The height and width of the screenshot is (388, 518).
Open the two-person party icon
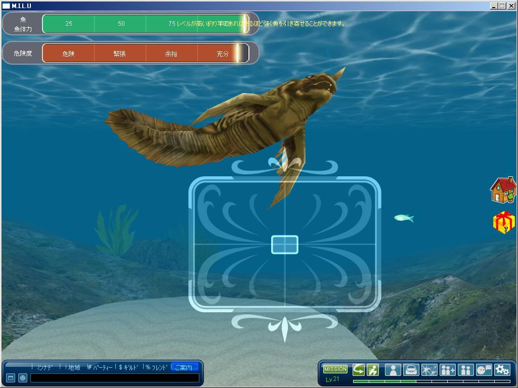(x=465, y=370)
